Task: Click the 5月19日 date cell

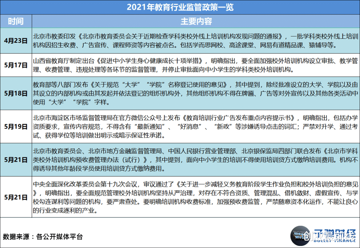Action: [16, 127]
